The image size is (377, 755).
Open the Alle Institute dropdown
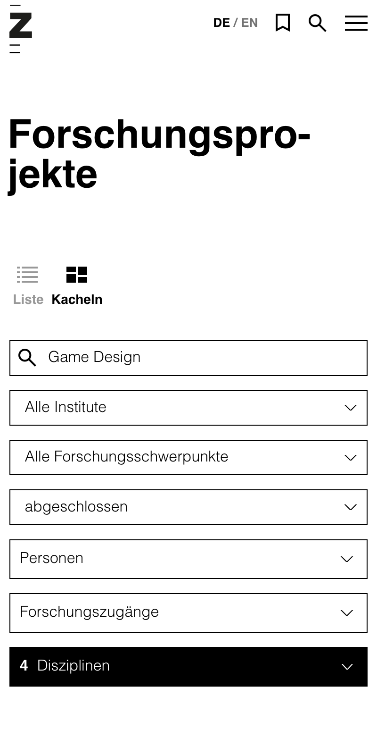click(188, 408)
